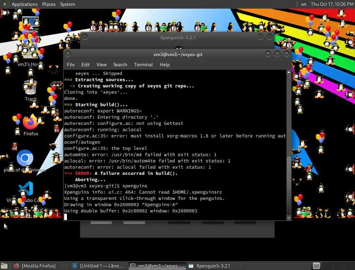Image resolution: width=355 pixels, height=270 pixels.
Task: Click terminal scrollbar down arrow
Action: (289, 218)
